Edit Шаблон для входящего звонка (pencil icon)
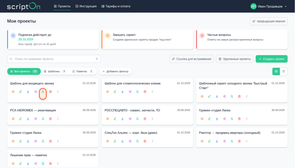The image size is (295, 168). (x=20, y=92)
